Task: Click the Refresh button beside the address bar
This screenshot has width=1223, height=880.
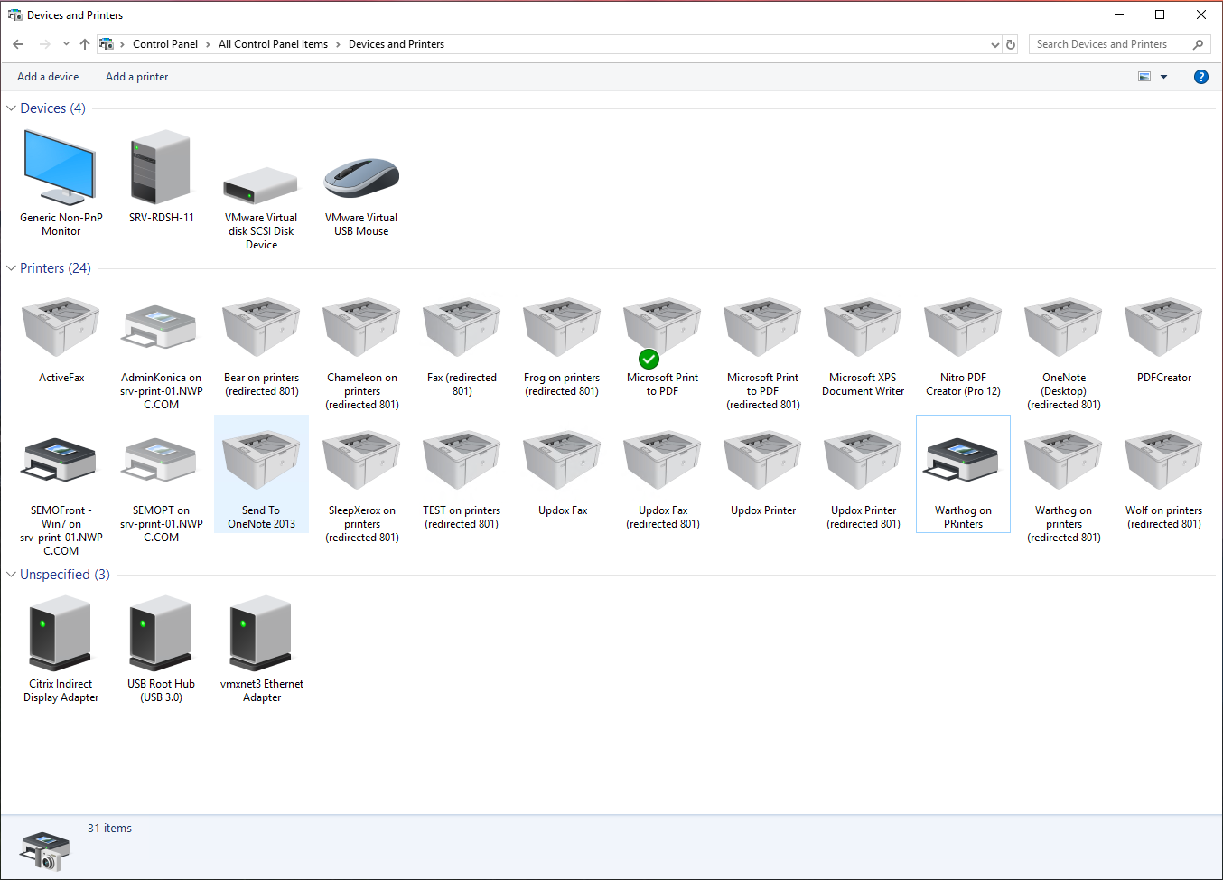Action: (x=1011, y=44)
